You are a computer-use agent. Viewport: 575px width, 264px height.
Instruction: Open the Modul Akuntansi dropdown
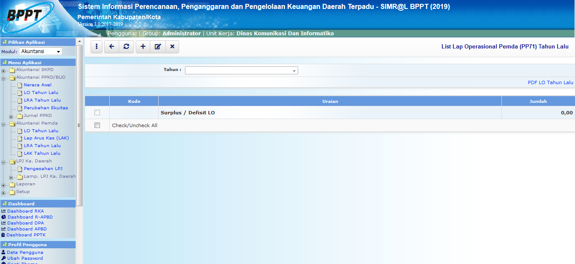click(x=40, y=51)
